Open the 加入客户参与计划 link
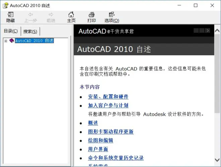Image resolution: width=221 pixels, height=167 pixels. click(108, 105)
